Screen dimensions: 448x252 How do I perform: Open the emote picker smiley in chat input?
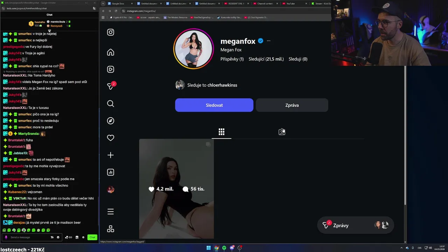coord(58,237)
